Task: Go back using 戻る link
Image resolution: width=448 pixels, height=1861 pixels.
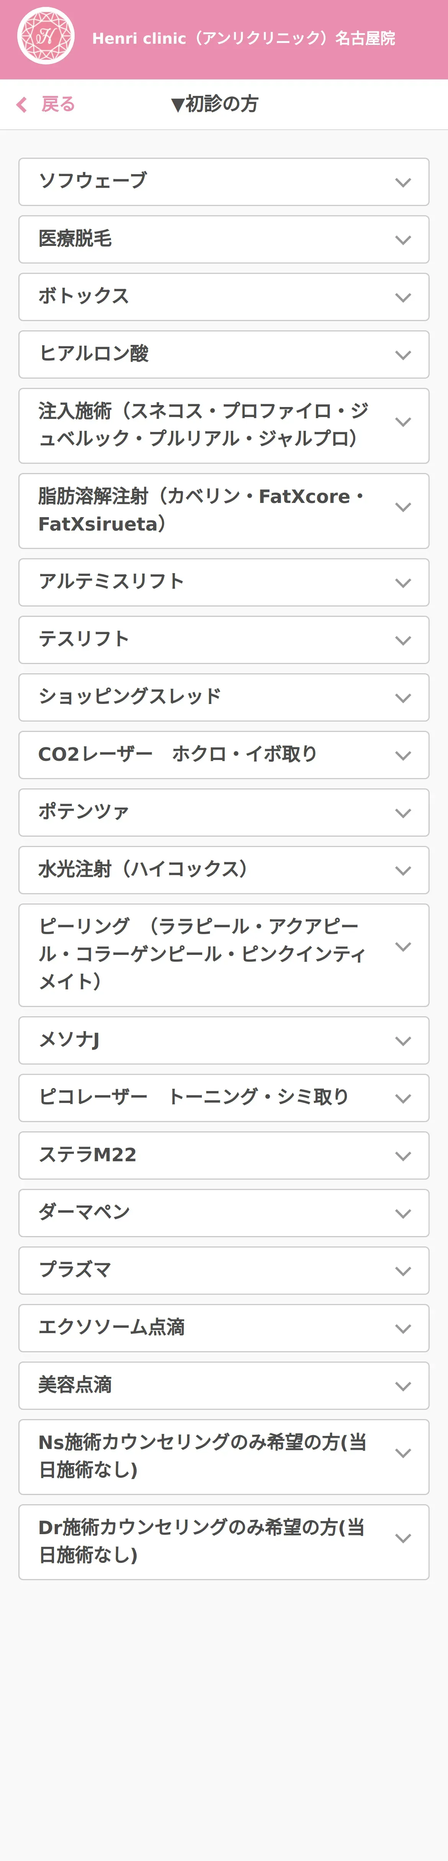Action: click(58, 105)
